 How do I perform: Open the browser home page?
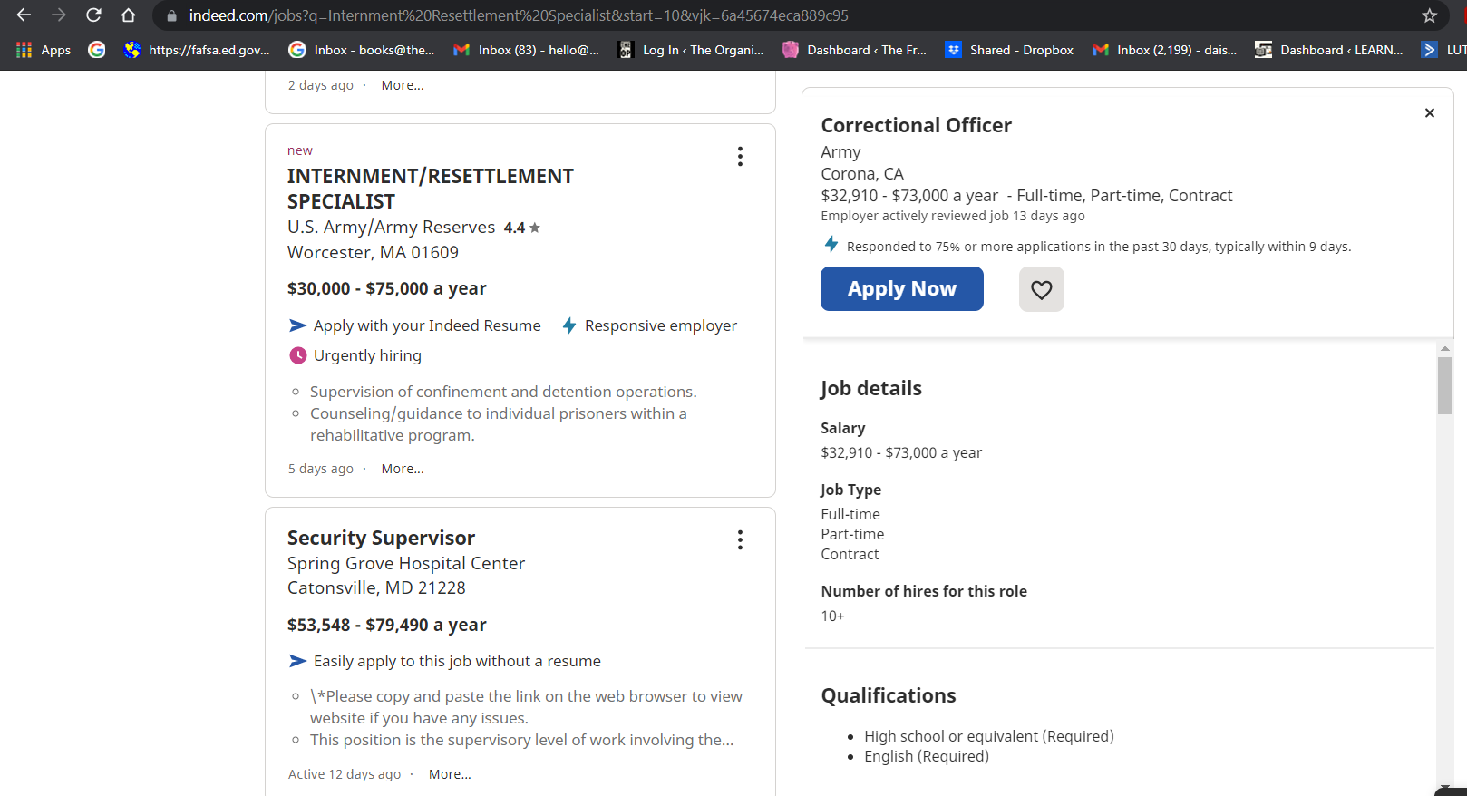[129, 15]
